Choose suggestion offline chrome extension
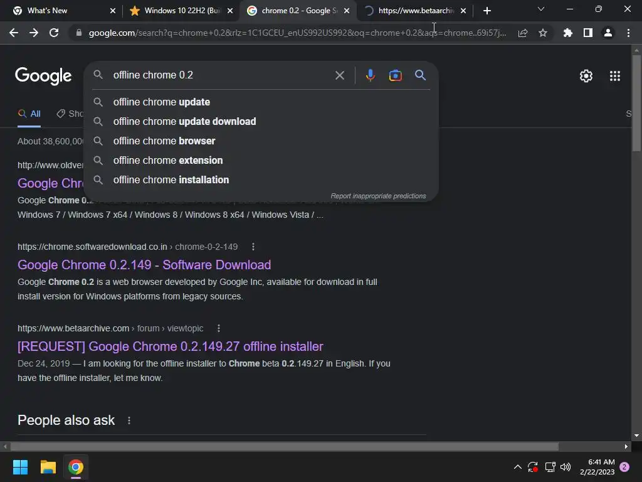The height and width of the screenshot is (482, 642). [x=261, y=160]
